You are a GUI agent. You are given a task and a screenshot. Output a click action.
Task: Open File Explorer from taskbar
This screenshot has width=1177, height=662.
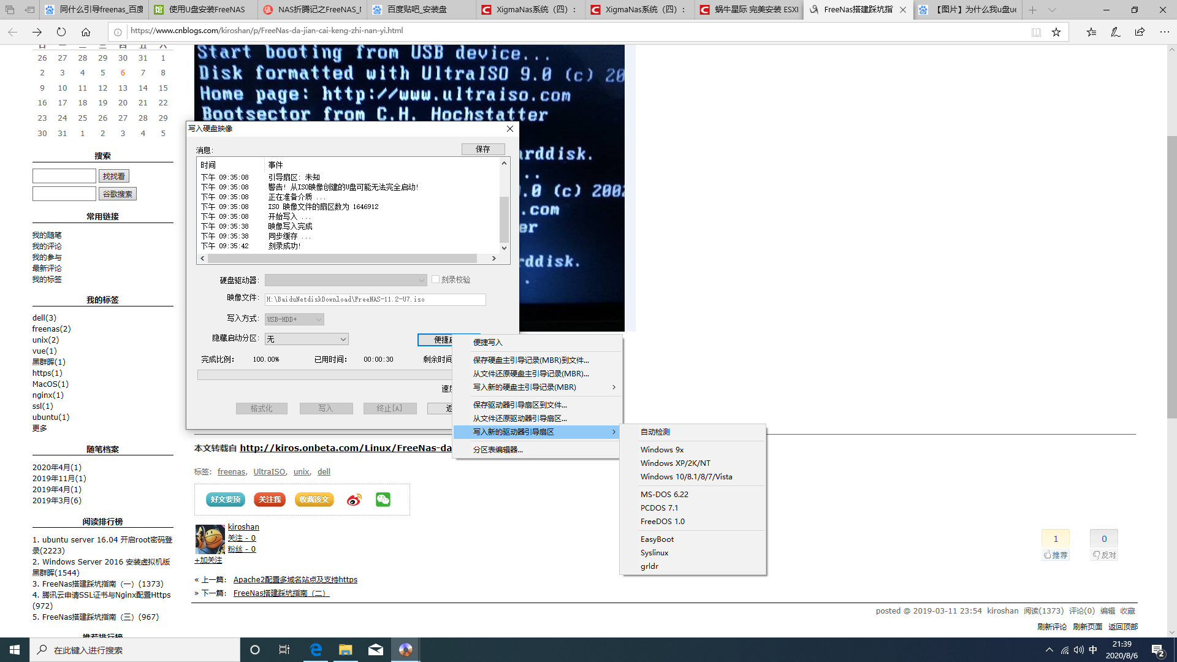346,650
